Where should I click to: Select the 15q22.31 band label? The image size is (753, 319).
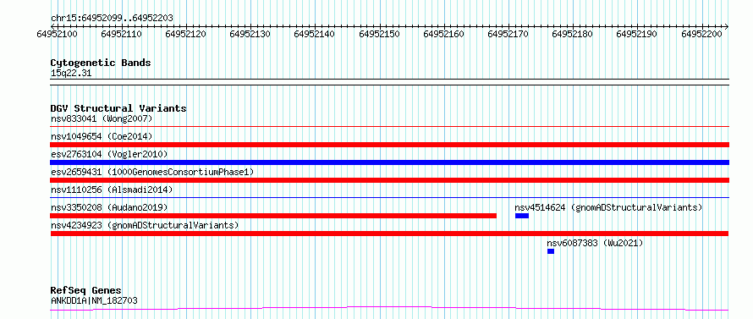click(x=71, y=74)
